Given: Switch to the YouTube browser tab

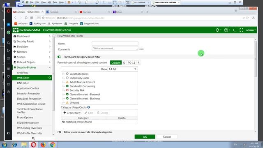Looking at the screenshot, I should 95,12.
